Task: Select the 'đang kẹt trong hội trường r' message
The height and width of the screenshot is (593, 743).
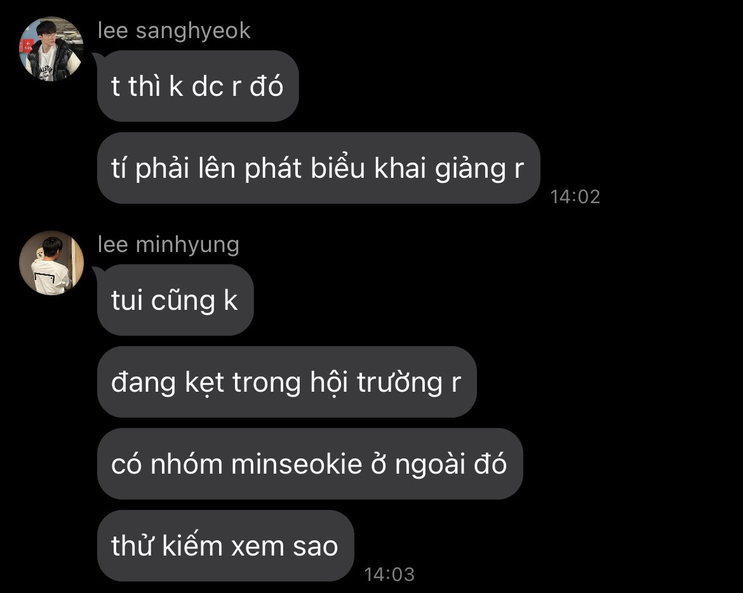Action: point(286,382)
